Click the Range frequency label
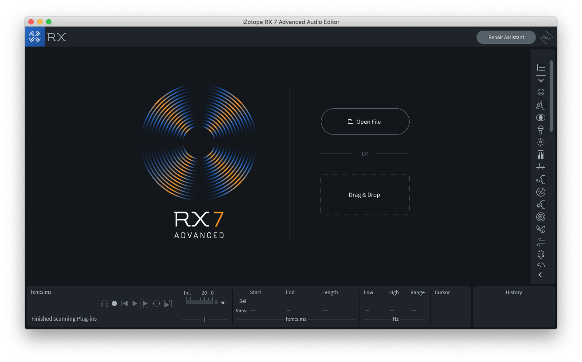 (x=418, y=292)
